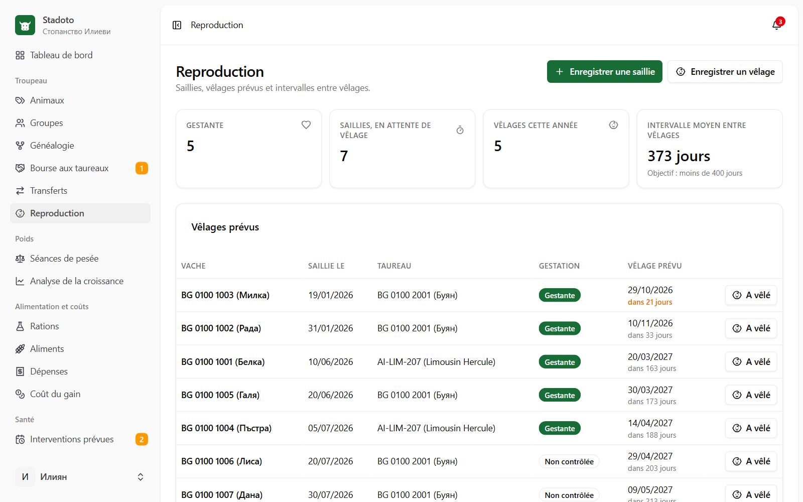Mark BG 0100 1006 (Лиса) as A vêlé
The width and height of the screenshot is (803, 502).
tap(751, 461)
